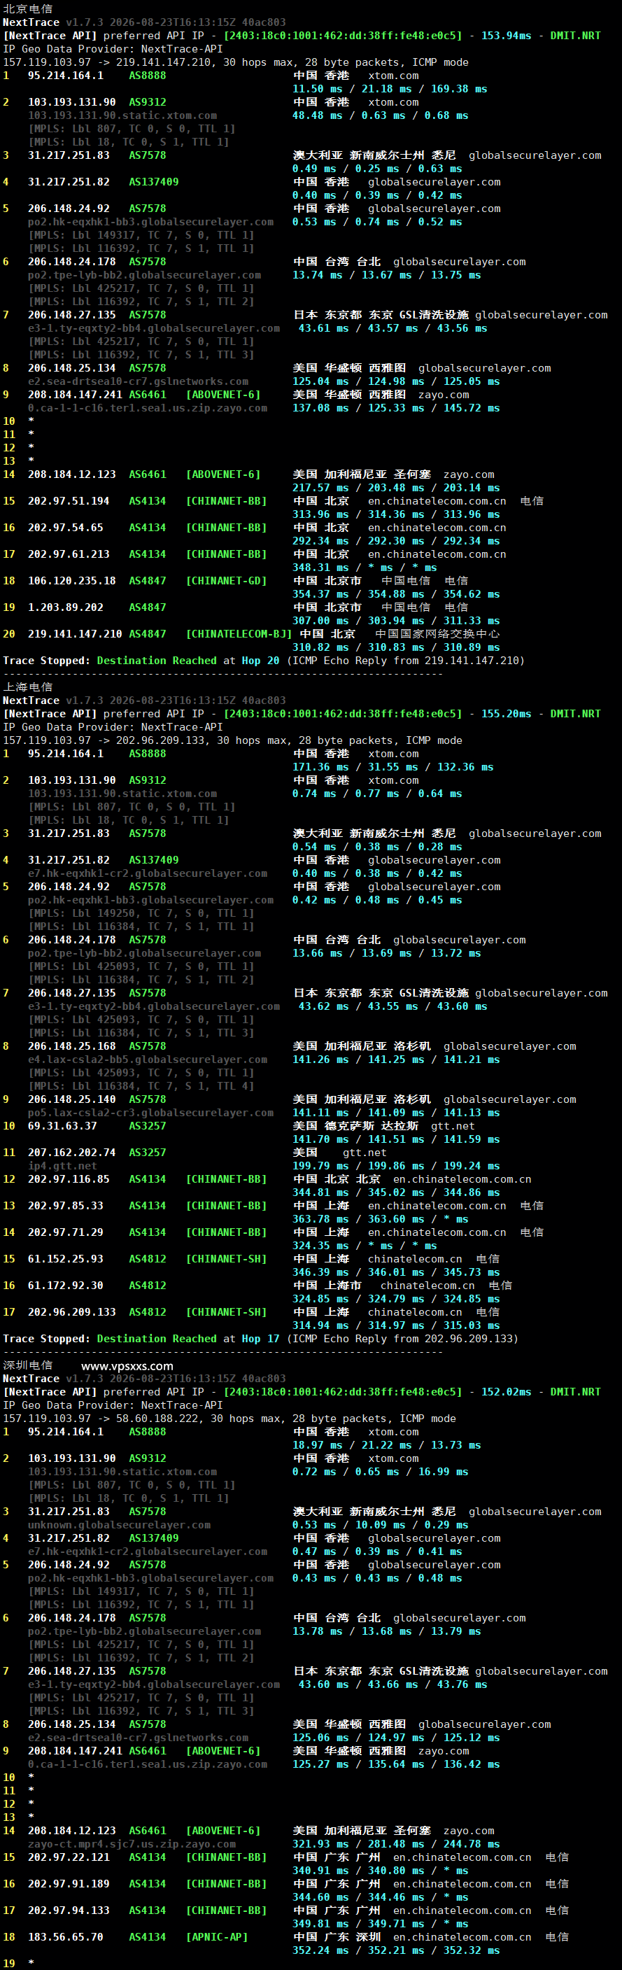Click the 美国 德克萨斯 达拉斯 location text
The height and width of the screenshot is (1970, 622).
tap(355, 1126)
